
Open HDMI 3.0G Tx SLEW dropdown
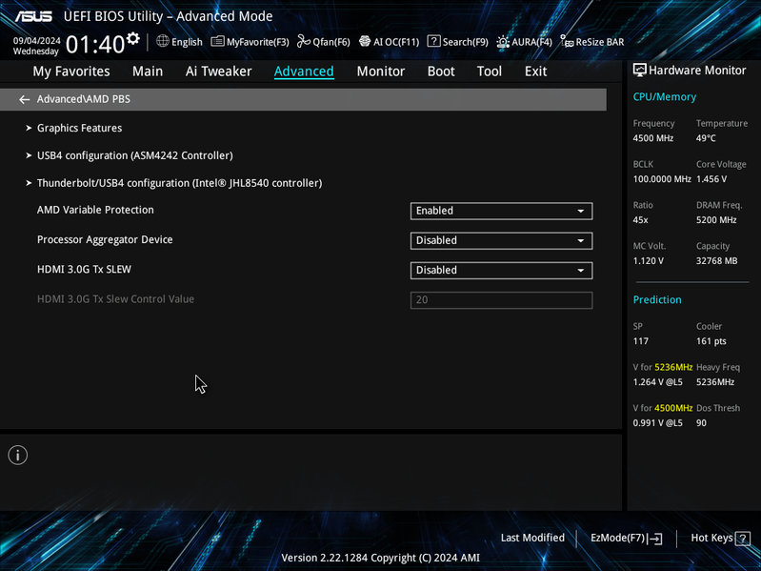click(x=501, y=270)
